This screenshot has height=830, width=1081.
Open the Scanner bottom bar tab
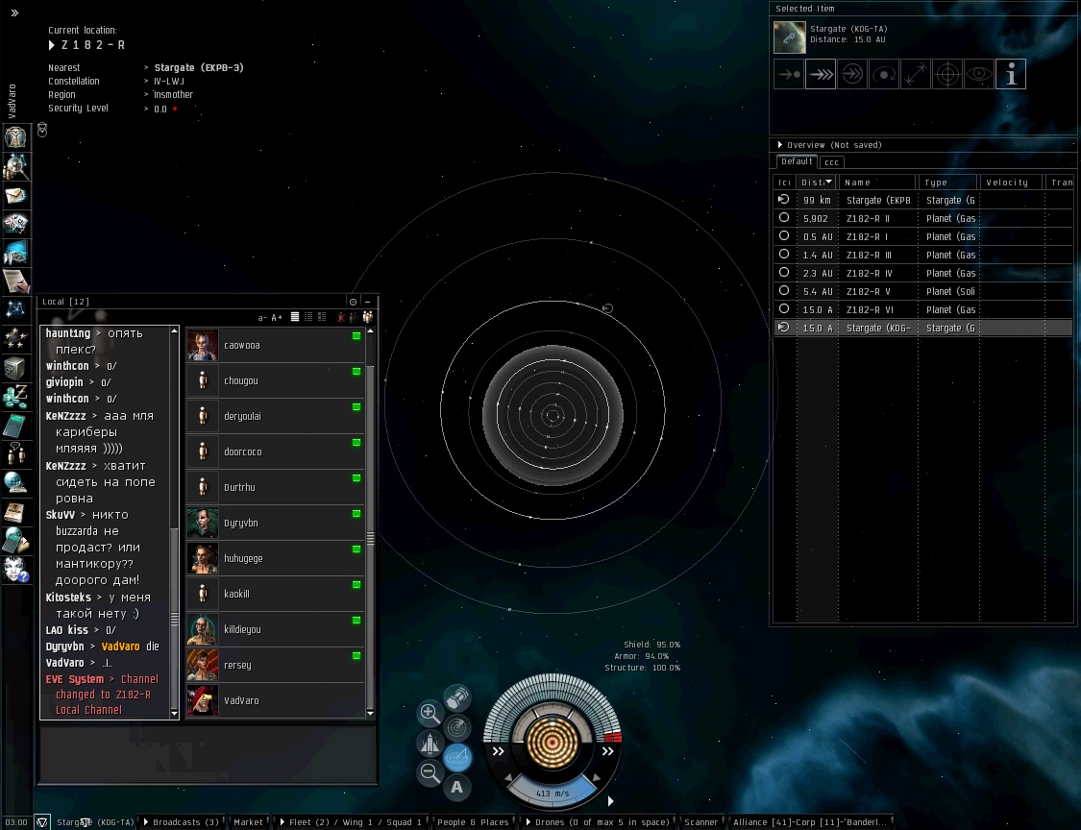click(x=701, y=821)
